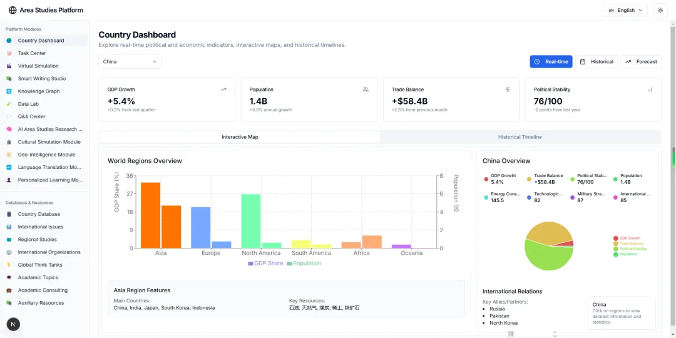This screenshot has width=676, height=338.
Task: Click the Global Think Tanks lightbulb icon
Action: coord(9,265)
